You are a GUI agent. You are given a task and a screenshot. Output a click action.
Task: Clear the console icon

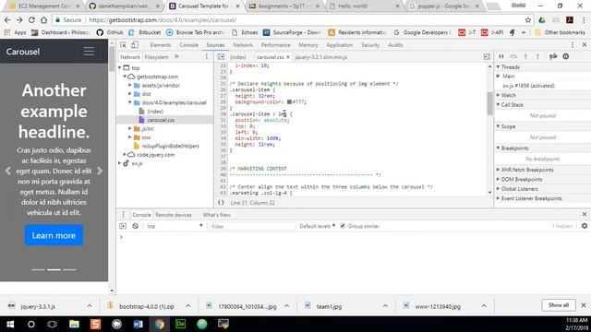click(x=136, y=226)
